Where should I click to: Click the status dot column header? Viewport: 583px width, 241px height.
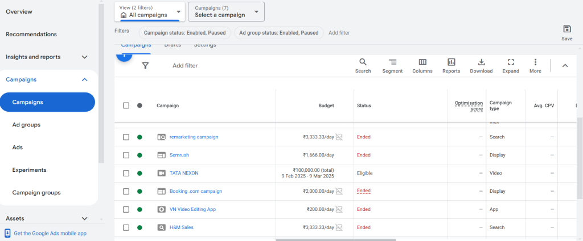(x=139, y=105)
